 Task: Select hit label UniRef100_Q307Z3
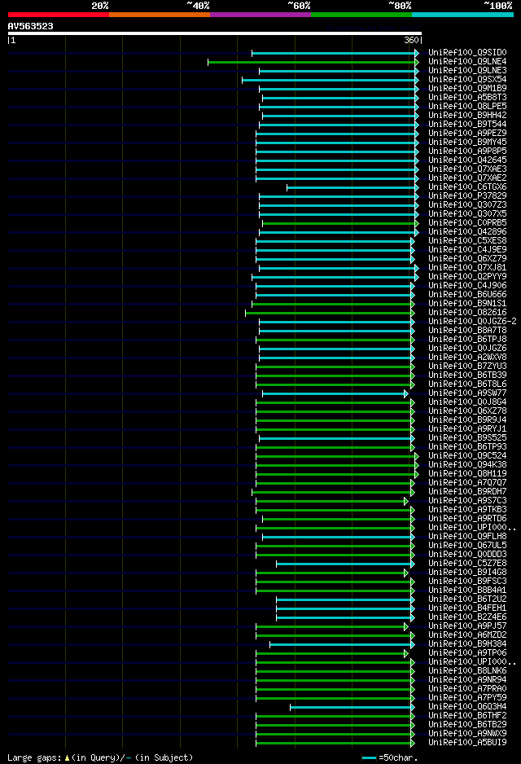point(467,204)
